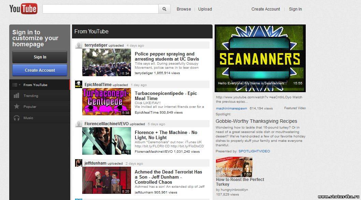Click EpicMealTime's skull avatar icon
The width and height of the screenshot is (361, 200).
coord(78,84)
